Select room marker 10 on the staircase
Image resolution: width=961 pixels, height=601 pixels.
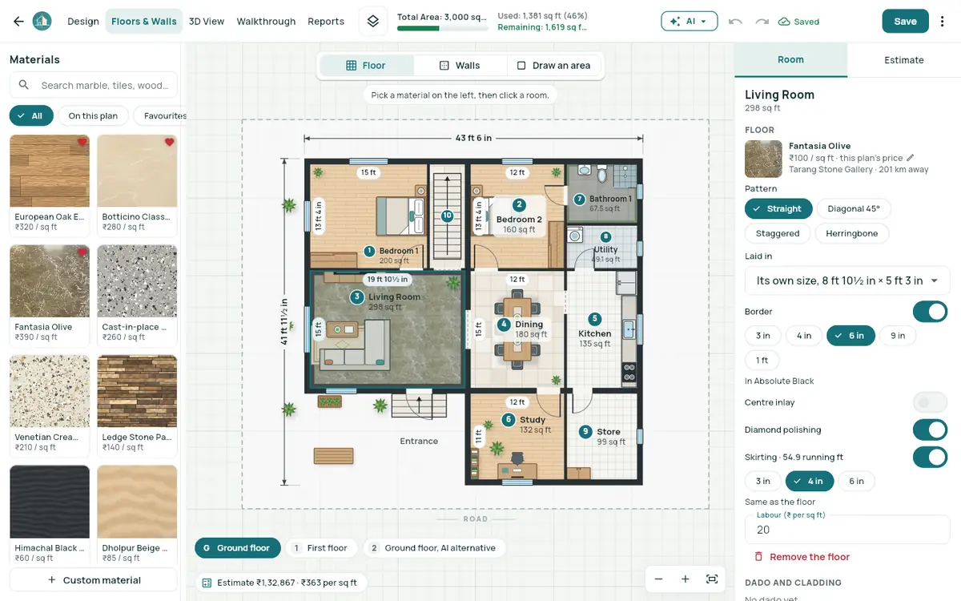pos(447,216)
